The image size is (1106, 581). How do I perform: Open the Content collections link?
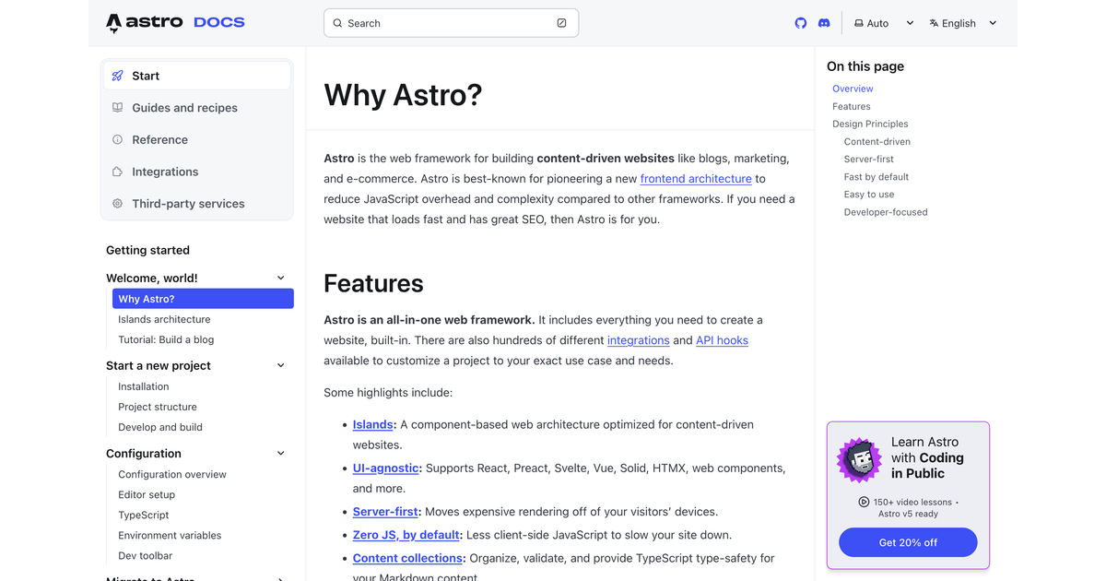[x=407, y=558]
